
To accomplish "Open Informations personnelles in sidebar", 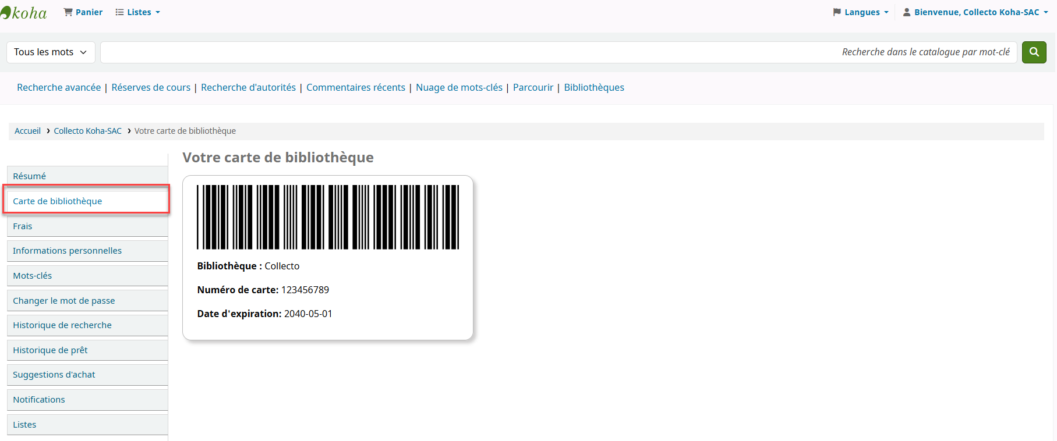I will [67, 251].
